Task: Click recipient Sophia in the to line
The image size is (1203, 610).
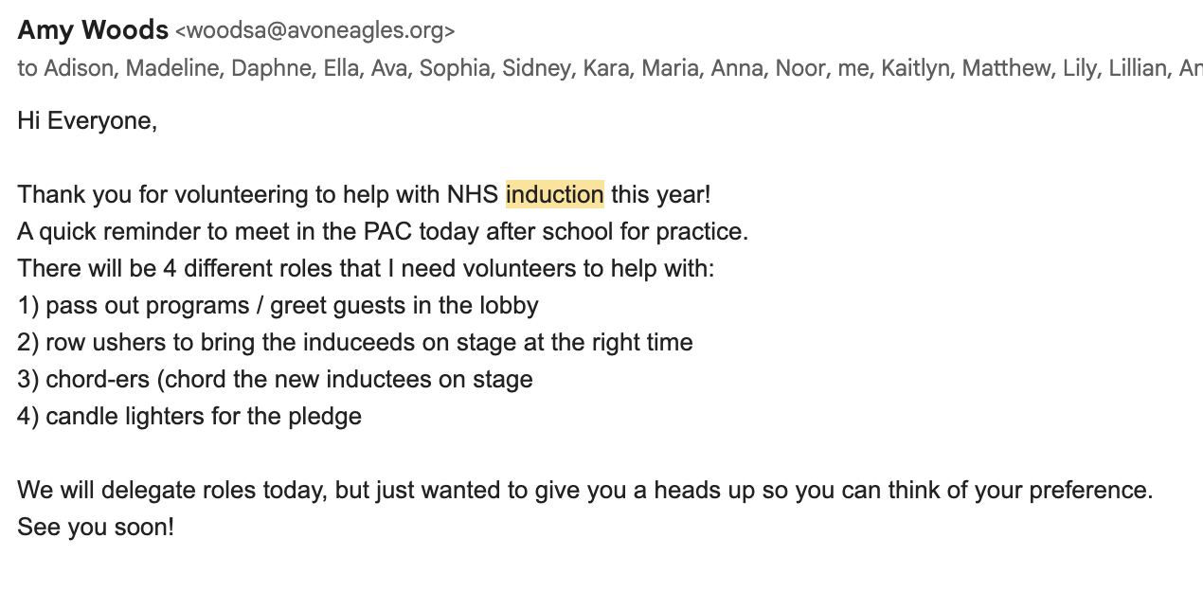Action: pyautogui.click(x=454, y=68)
